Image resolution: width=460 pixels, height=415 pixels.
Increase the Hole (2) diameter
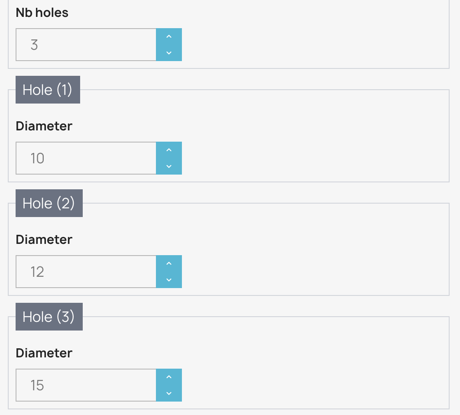pyautogui.click(x=169, y=264)
